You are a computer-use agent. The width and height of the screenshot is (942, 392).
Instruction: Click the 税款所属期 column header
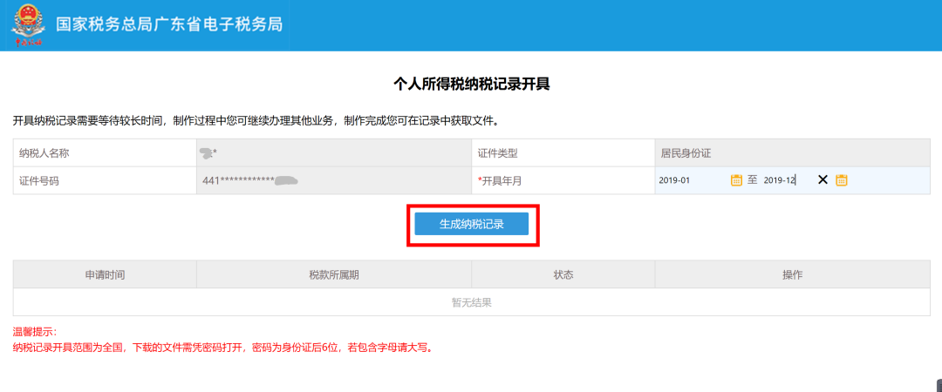333,274
